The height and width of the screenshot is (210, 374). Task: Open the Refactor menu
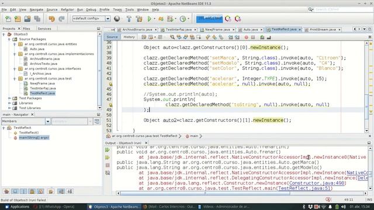(67, 10)
